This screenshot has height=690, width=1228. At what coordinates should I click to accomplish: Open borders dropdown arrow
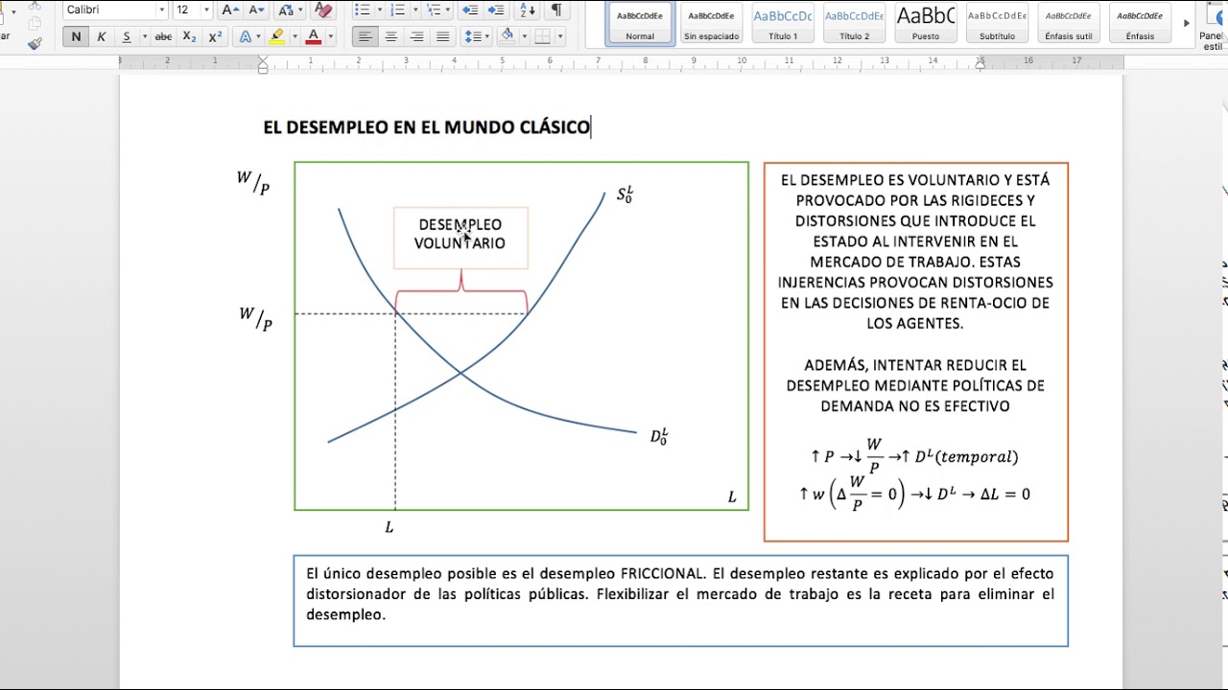pyautogui.click(x=559, y=36)
